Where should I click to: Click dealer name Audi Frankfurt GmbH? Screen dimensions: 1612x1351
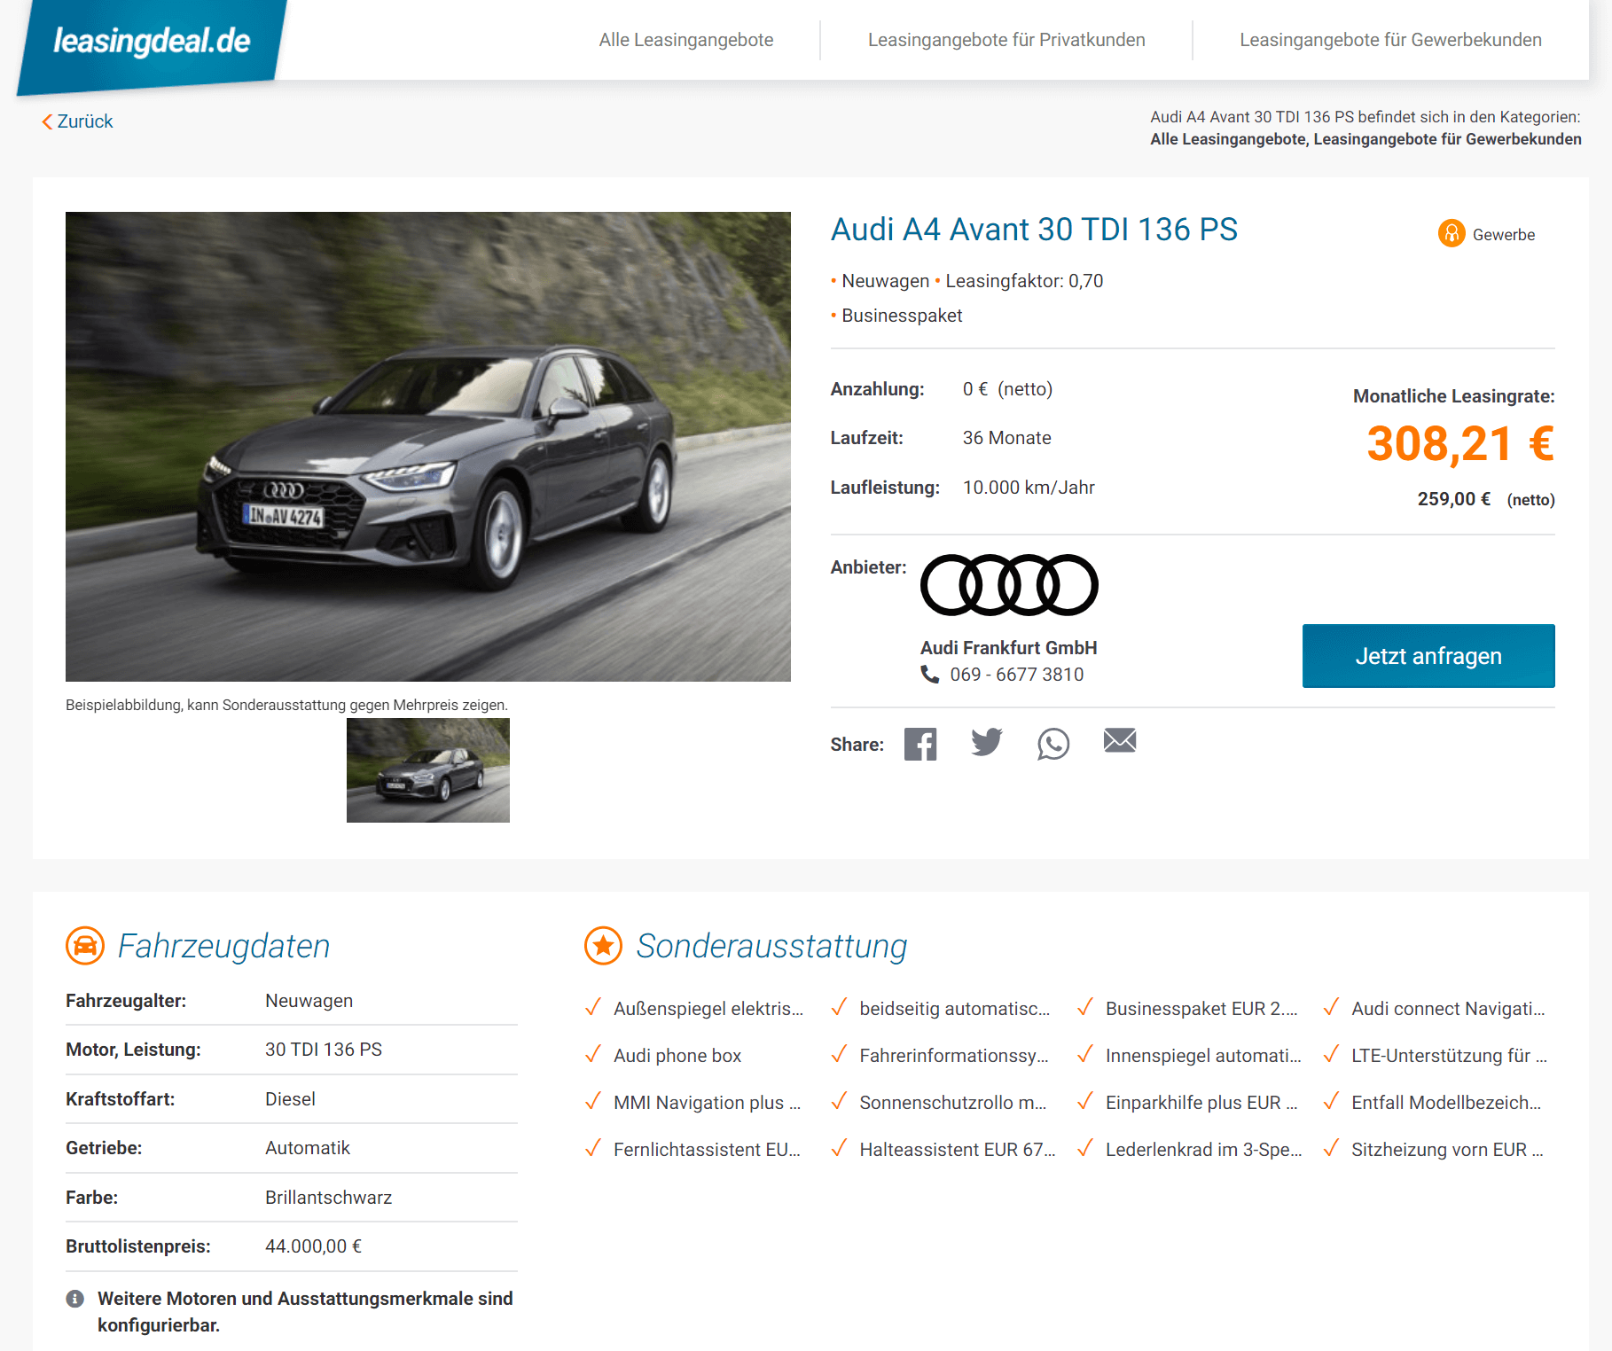coord(1009,648)
